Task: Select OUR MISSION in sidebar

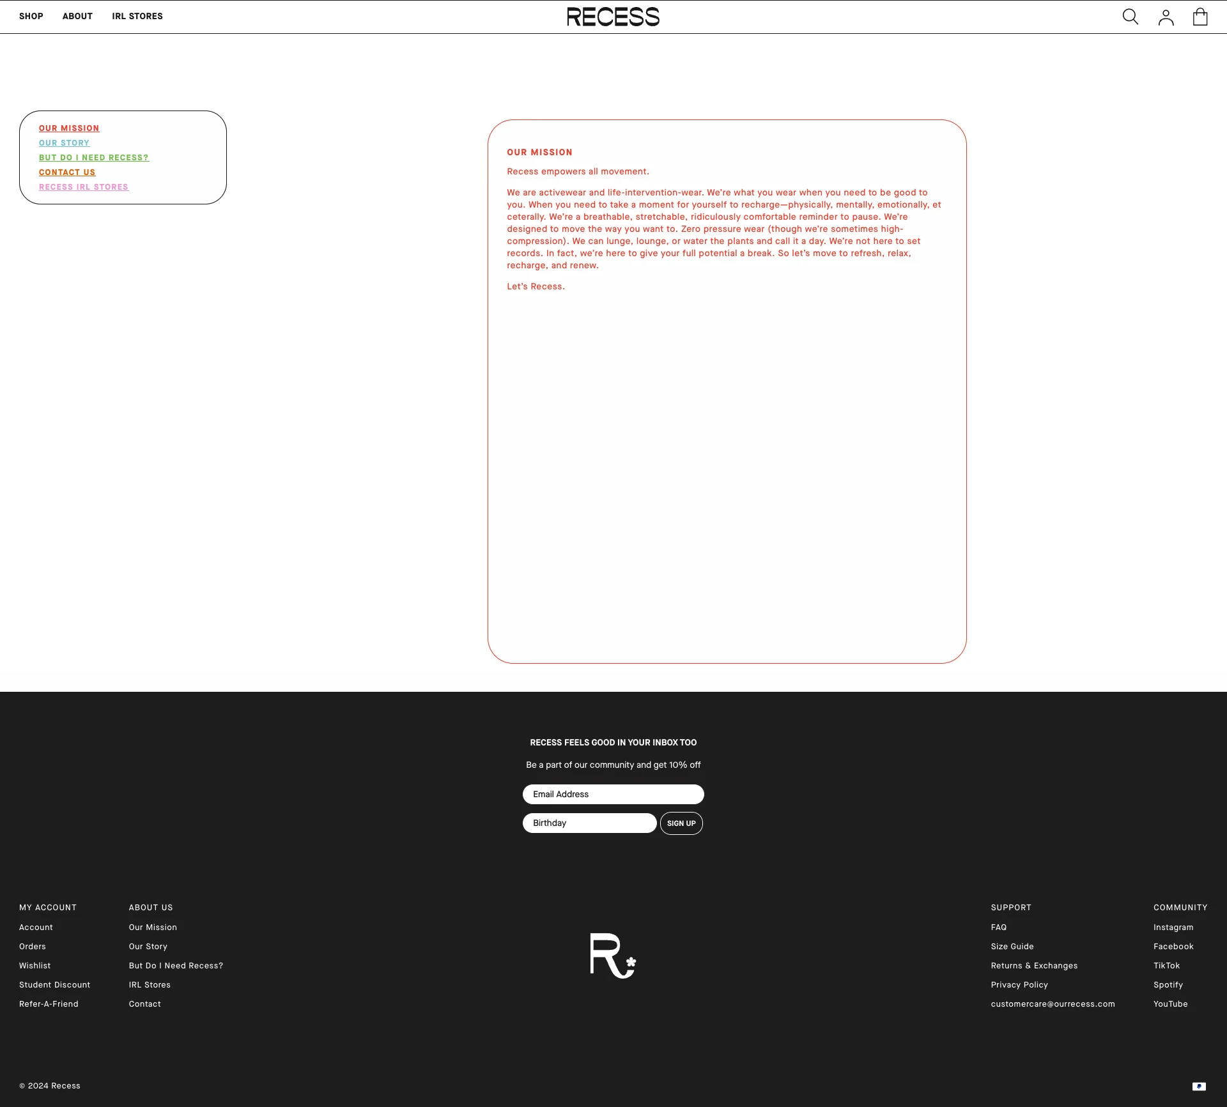Action: click(x=69, y=128)
